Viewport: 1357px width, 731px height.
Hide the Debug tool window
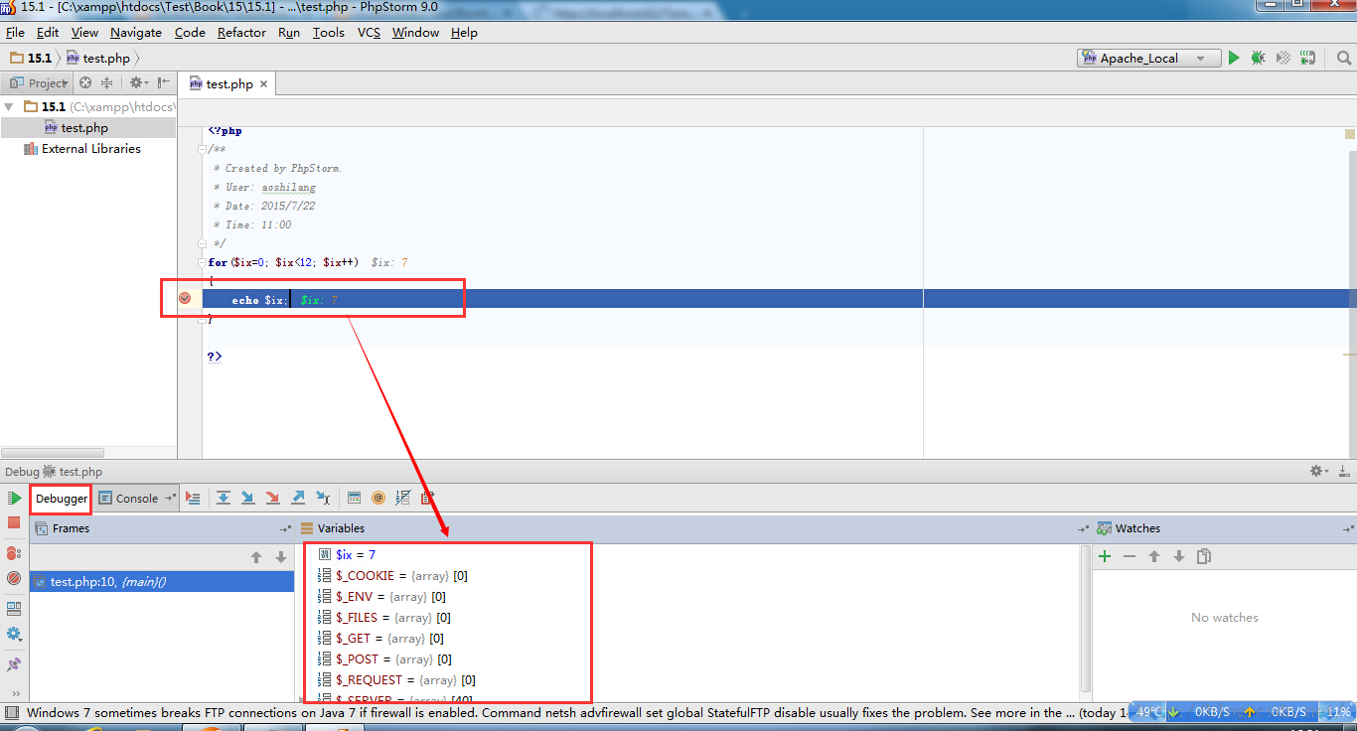tap(1343, 472)
